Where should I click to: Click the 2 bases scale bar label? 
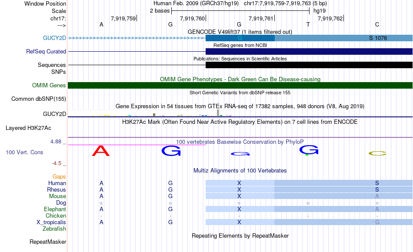(160, 11)
